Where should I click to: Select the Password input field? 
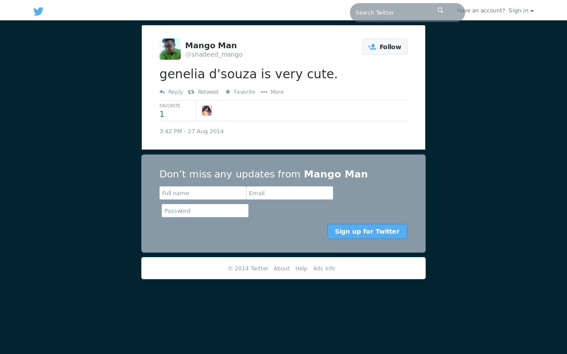pyautogui.click(x=205, y=211)
